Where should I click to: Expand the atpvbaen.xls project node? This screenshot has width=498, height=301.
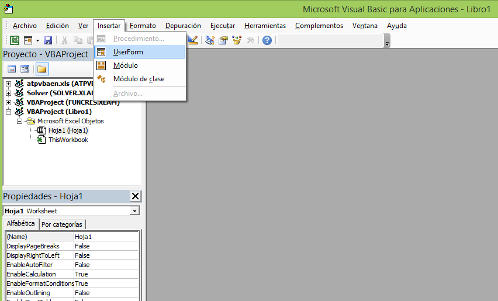pos(9,84)
